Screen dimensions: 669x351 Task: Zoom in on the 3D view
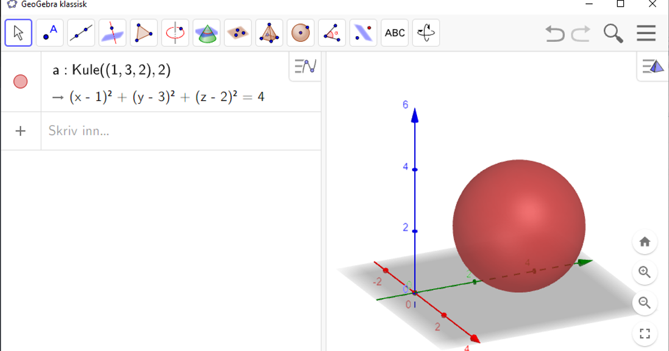(645, 272)
